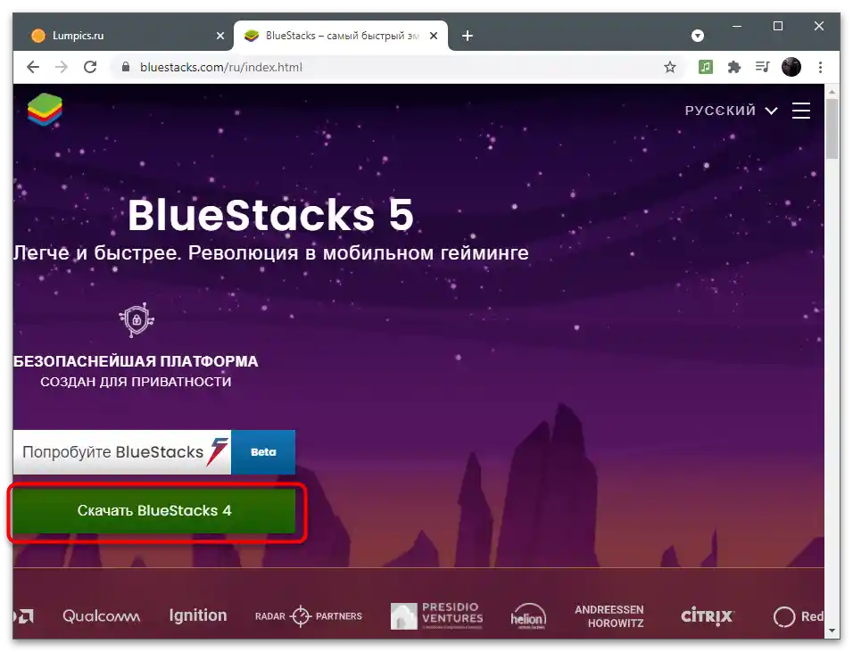
Task: Click Скачать BlueStacks 4 button
Action: 154,510
